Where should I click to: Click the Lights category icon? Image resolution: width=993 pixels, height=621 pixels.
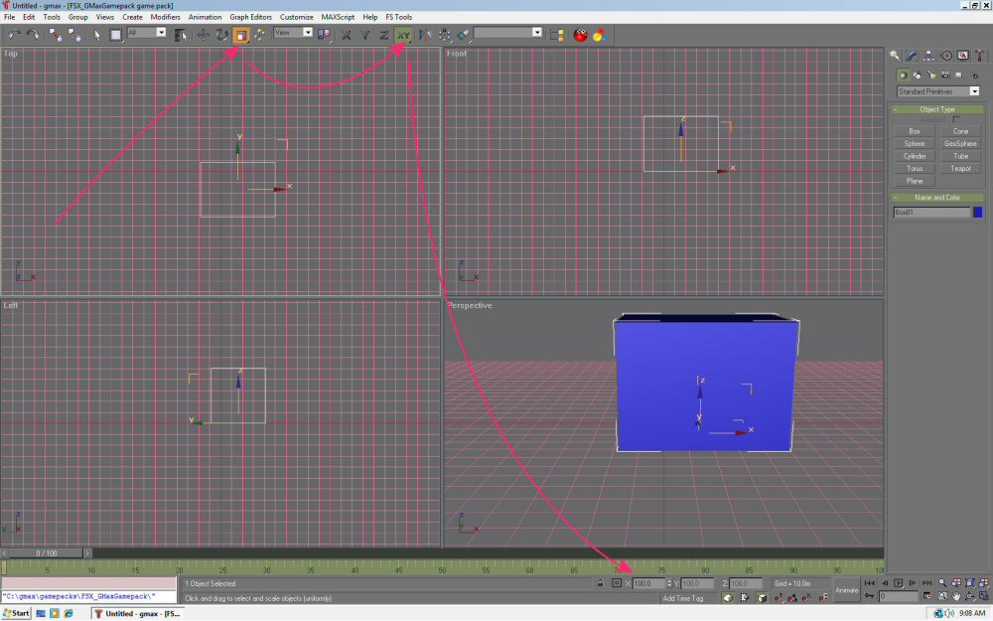[931, 75]
